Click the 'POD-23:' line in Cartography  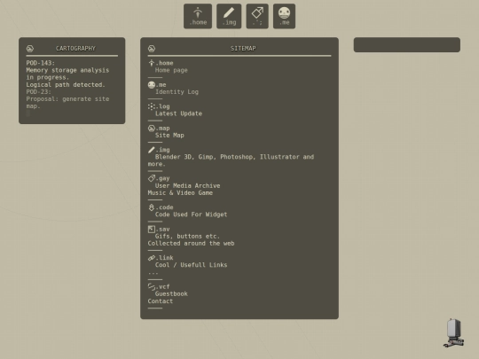(x=39, y=92)
